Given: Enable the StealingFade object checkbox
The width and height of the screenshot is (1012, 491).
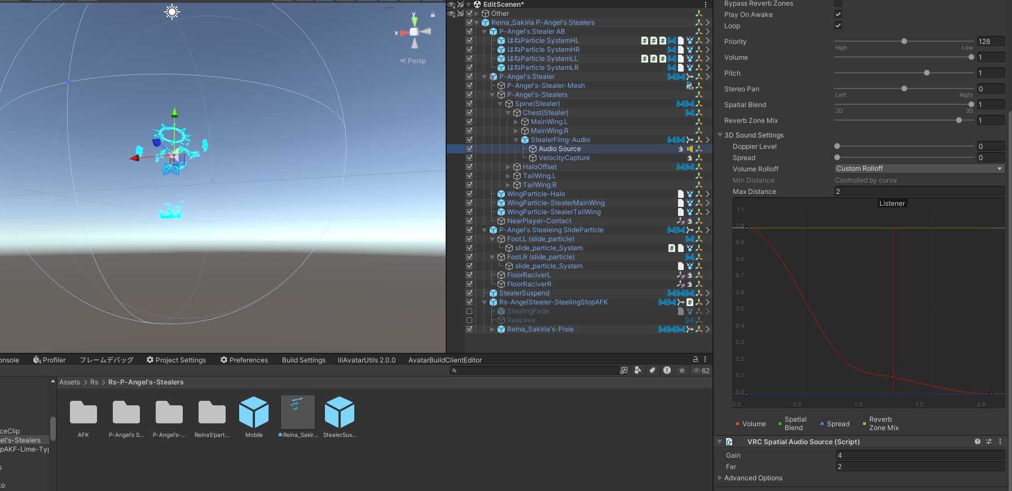Looking at the screenshot, I should 469,311.
